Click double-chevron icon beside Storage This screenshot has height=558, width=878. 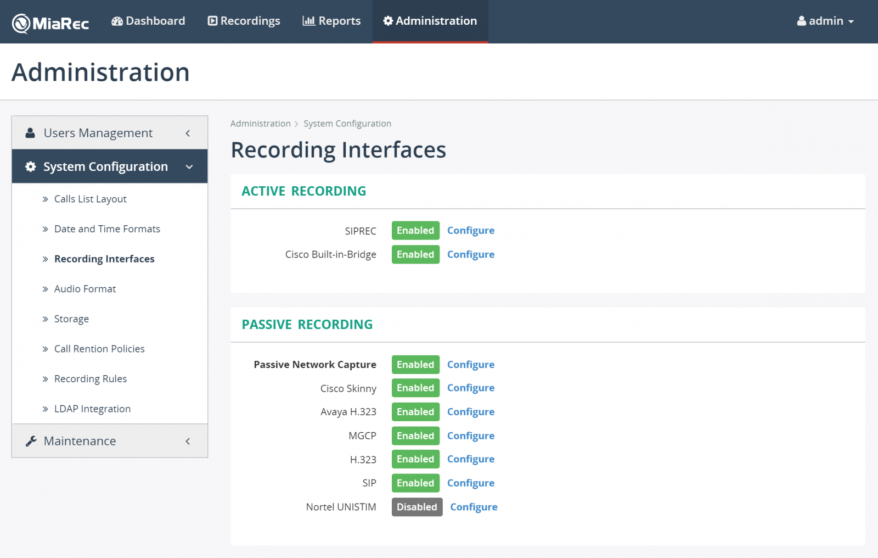click(45, 319)
